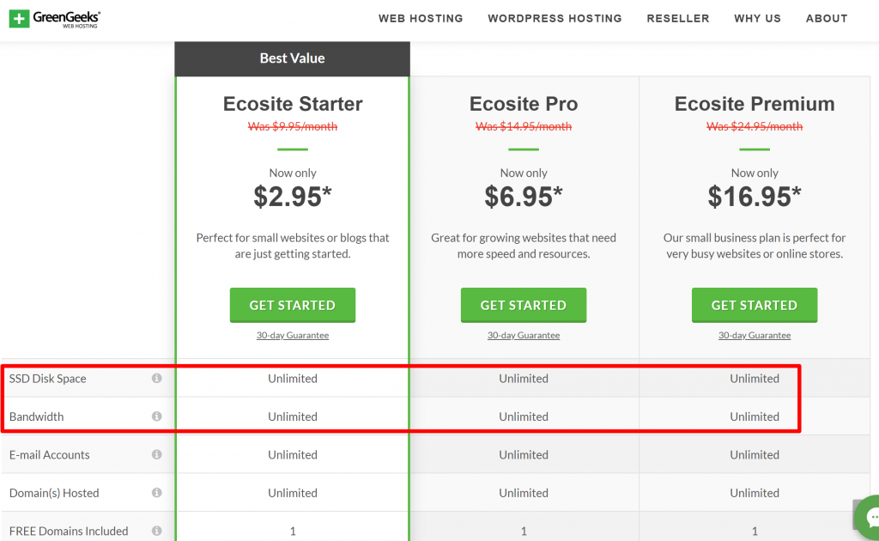Open the About menu item
The width and height of the screenshot is (879, 541).
827,18
